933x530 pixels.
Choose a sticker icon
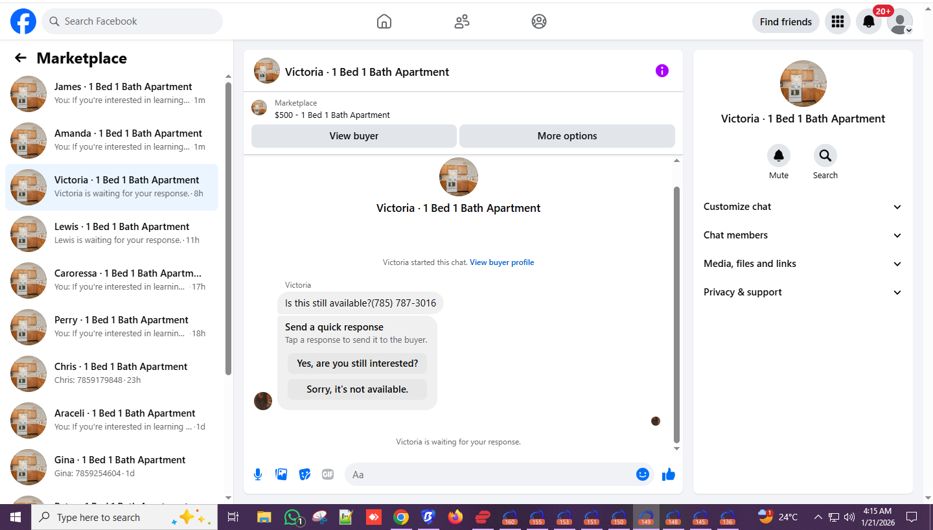305,474
